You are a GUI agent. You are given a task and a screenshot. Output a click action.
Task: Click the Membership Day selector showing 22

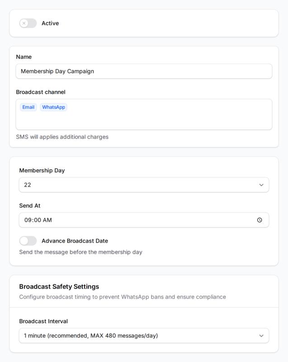tap(144, 184)
